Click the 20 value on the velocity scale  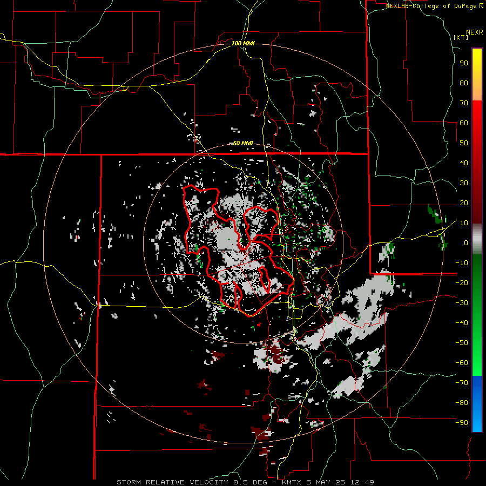click(464, 202)
